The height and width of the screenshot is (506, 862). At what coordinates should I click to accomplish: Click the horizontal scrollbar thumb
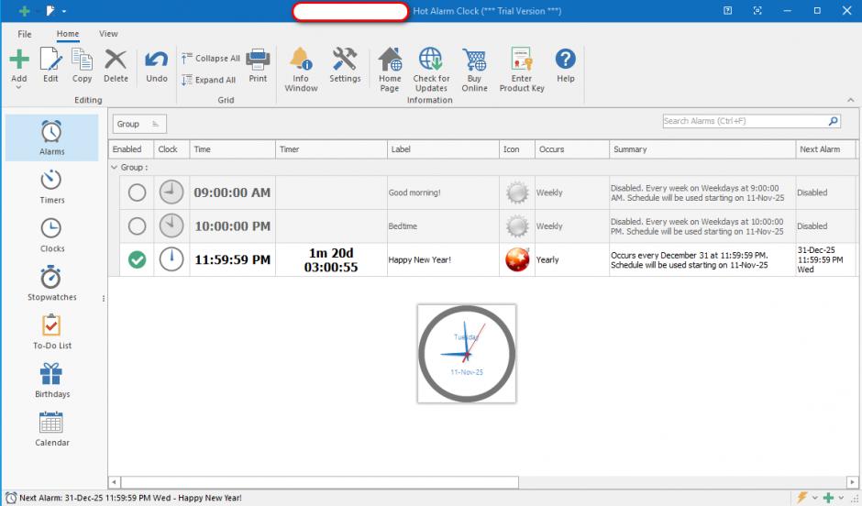click(x=319, y=482)
